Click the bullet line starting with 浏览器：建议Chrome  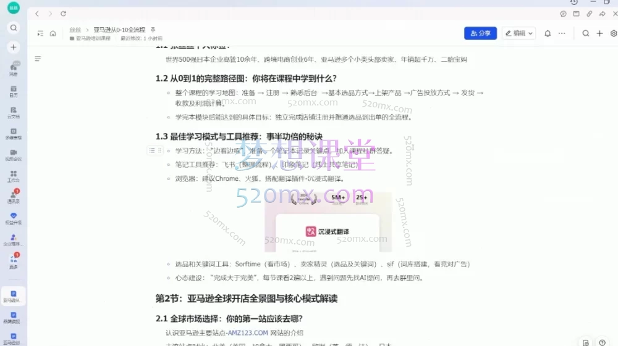pos(261,179)
